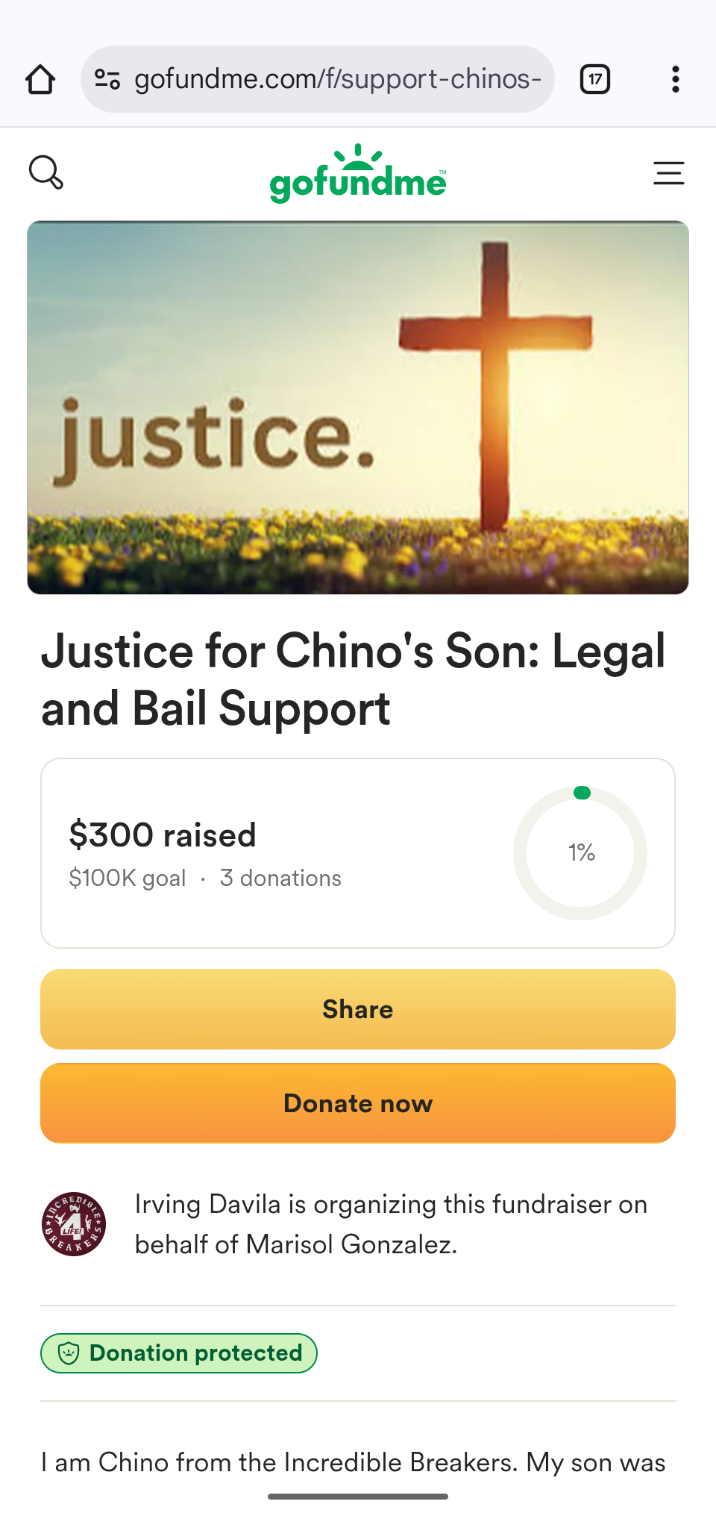Click the gofundme.com URL address field

click(337, 79)
